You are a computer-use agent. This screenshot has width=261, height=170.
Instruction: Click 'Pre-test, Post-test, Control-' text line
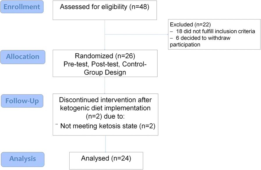click(x=105, y=64)
